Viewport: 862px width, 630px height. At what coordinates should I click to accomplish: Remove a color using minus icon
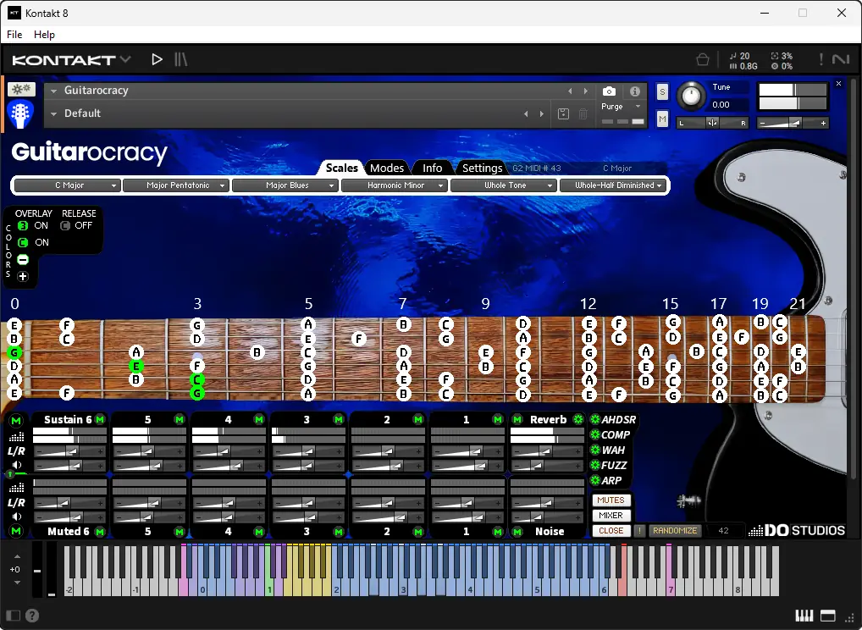23,259
